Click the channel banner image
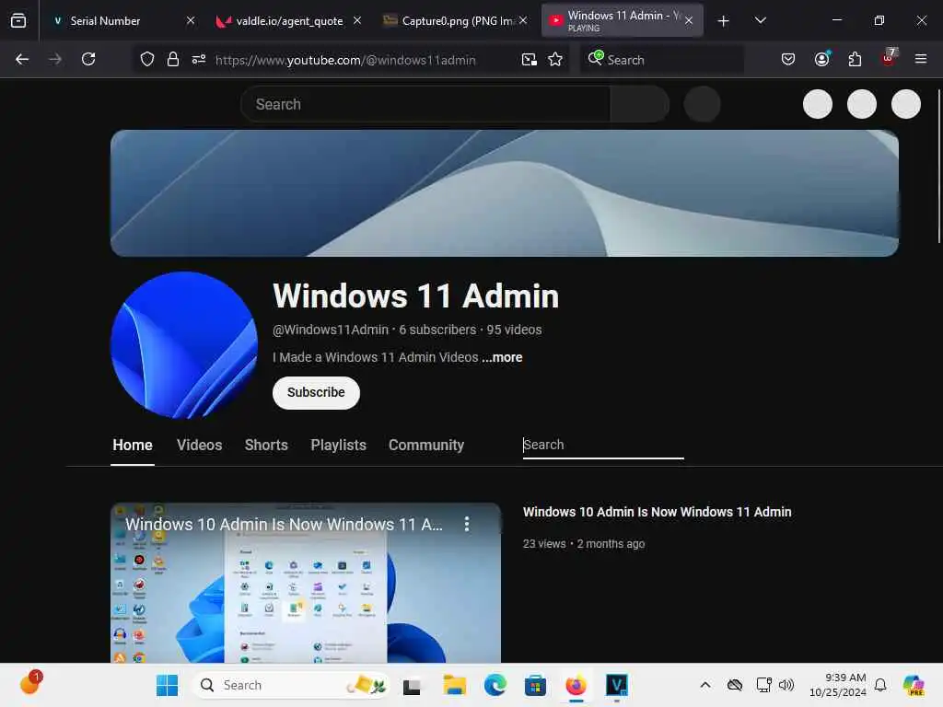The width and height of the screenshot is (943, 707). coord(504,193)
